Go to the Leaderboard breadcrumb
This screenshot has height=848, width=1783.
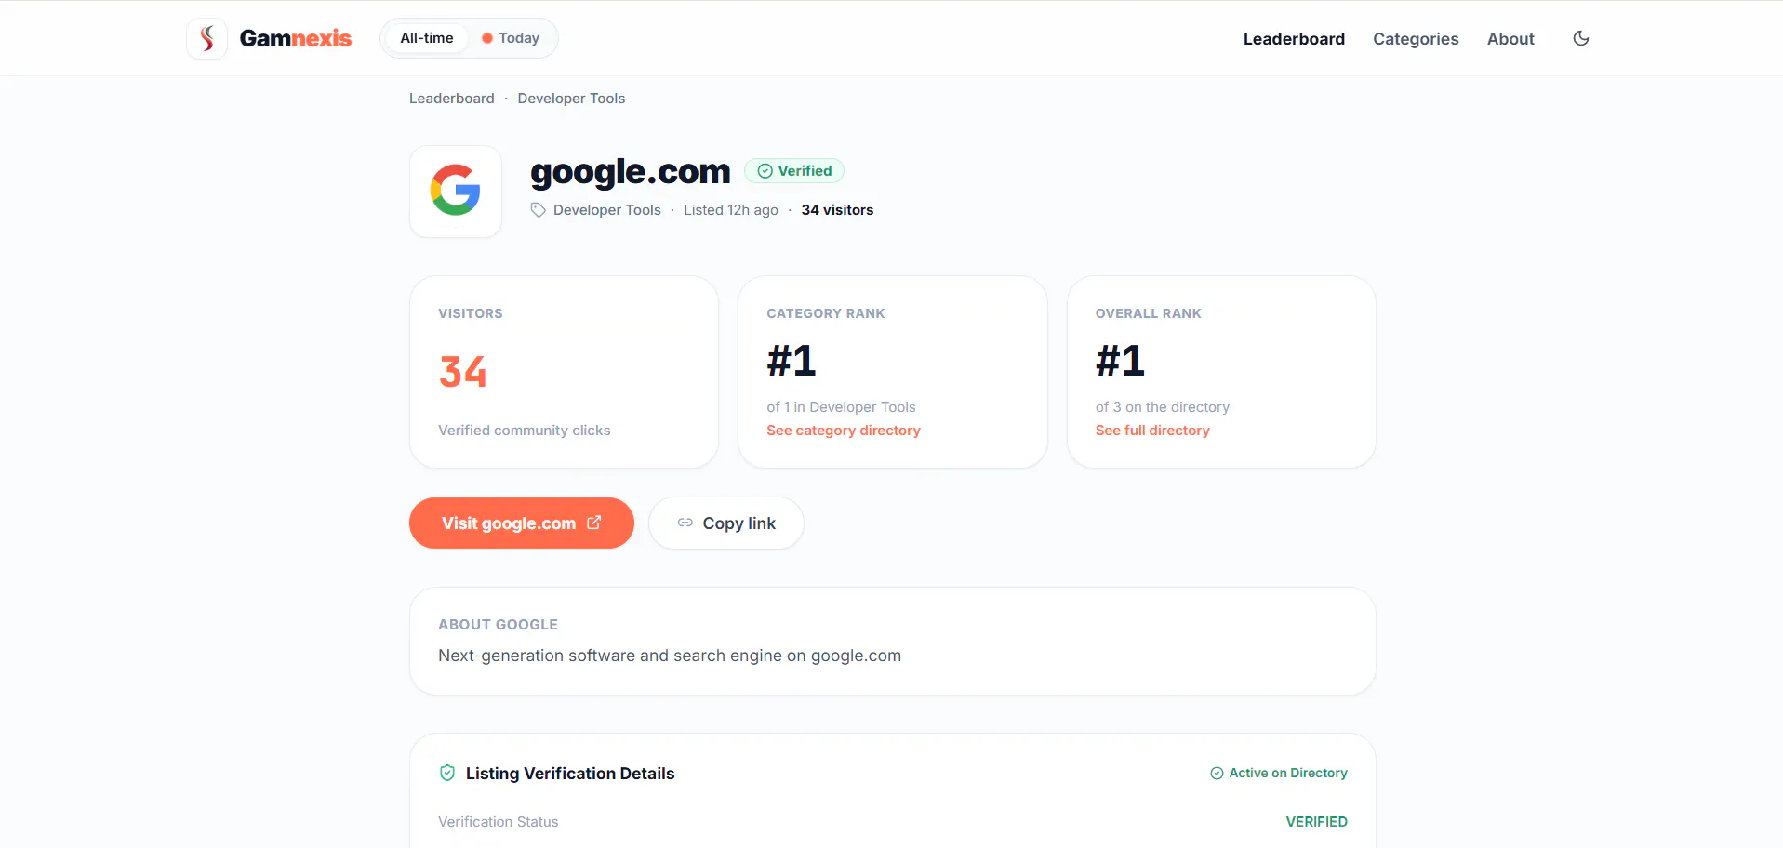(x=452, y=99)
